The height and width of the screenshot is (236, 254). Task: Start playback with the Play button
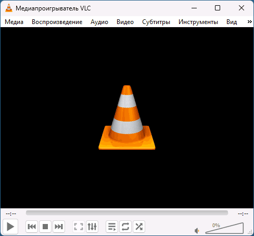click(x=10, y=227)
